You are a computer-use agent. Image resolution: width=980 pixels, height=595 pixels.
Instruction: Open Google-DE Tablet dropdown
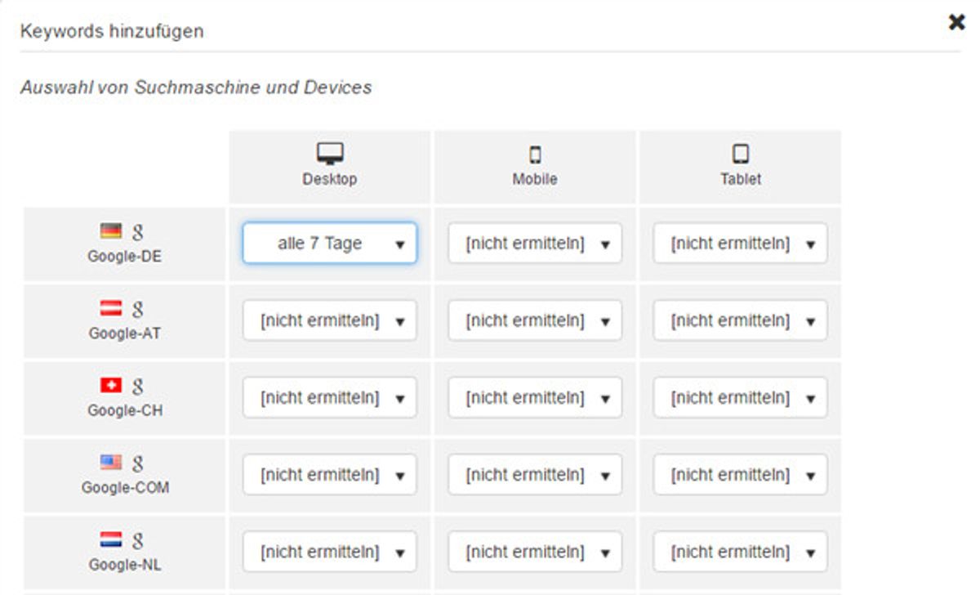click(x=741, y=244)
